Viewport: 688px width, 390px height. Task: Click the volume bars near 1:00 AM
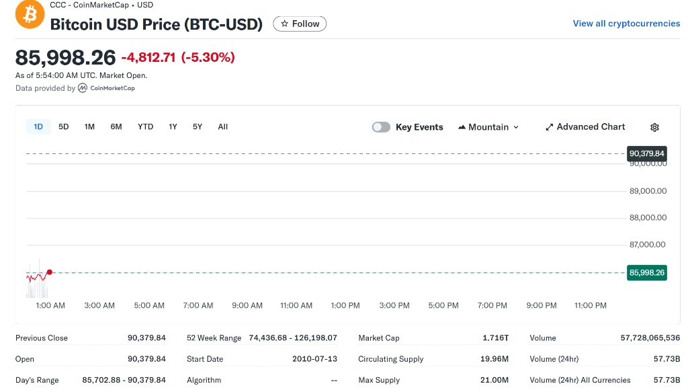(x=37, y=289)
